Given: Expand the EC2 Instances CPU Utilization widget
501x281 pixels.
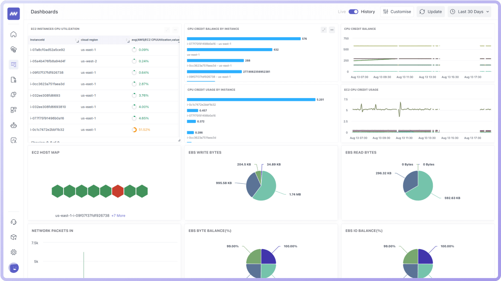Looking at the screenshot, I should 167,30.
